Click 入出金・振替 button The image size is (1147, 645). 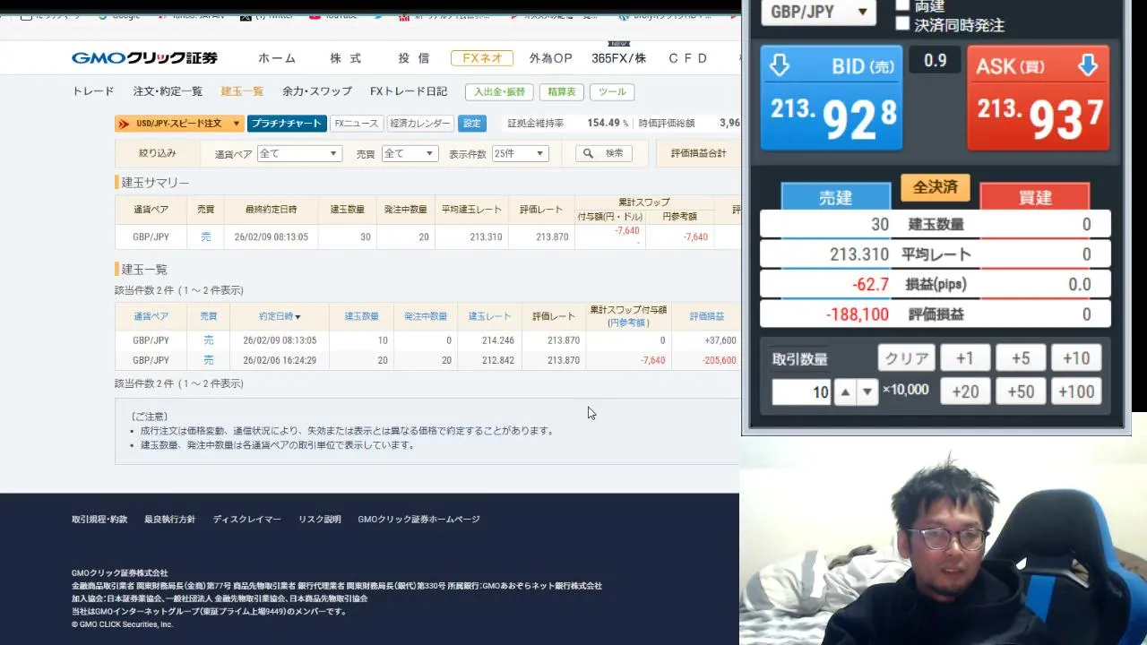500,91
